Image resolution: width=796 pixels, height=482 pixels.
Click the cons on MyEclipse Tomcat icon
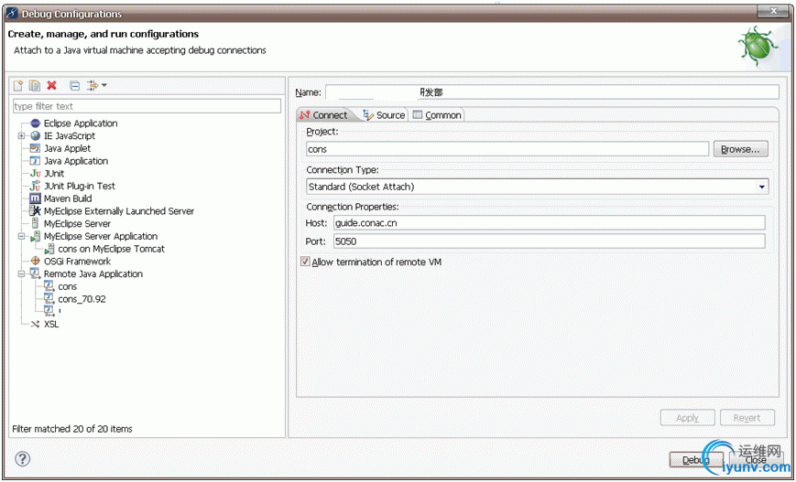[x=49, y=249]
